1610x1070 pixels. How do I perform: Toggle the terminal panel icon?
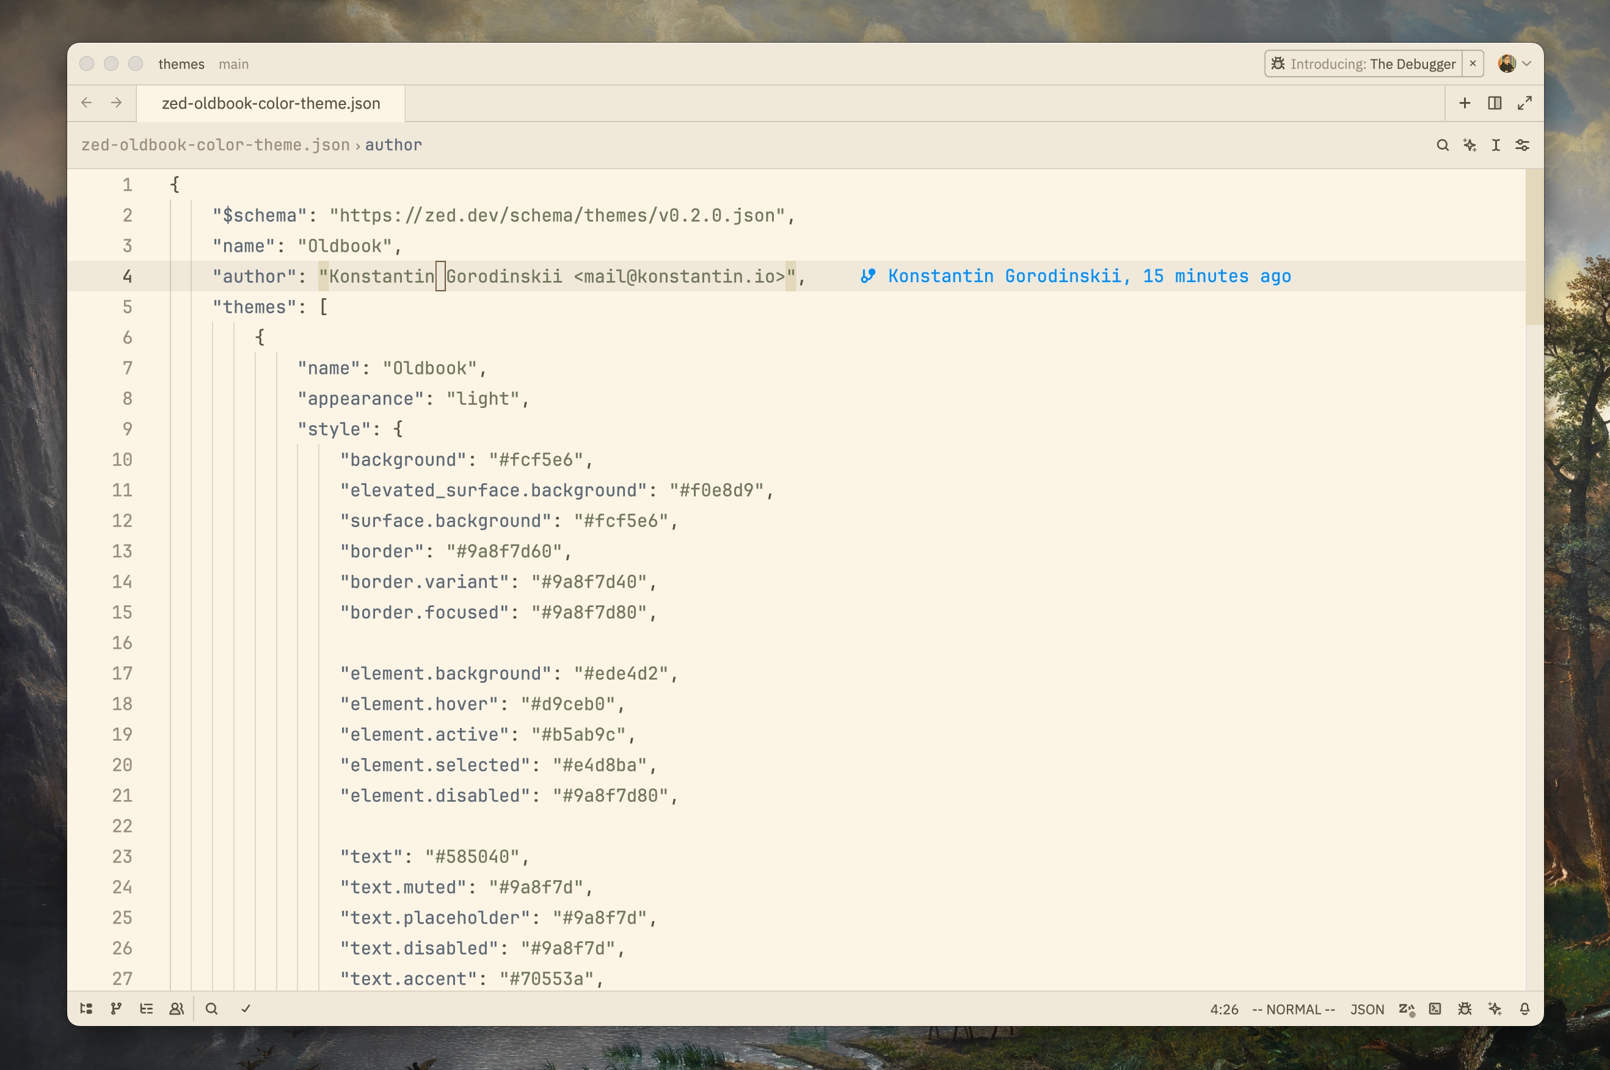(1435, 1008)
